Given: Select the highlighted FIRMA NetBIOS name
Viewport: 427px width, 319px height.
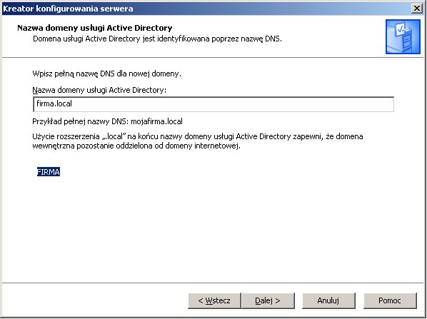Looking at the screenshot, I should (x=49, y=172).
